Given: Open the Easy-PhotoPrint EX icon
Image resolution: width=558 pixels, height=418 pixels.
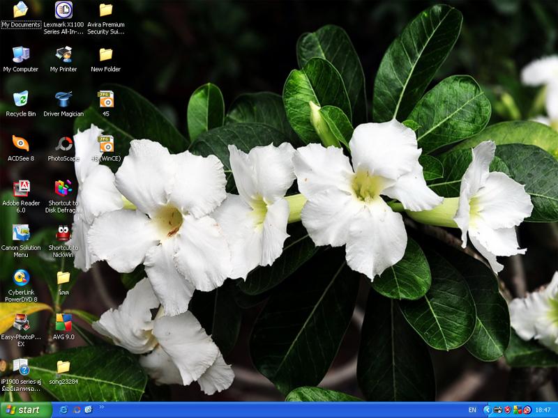Looking at the screenshot, I should tap(21, 322).
